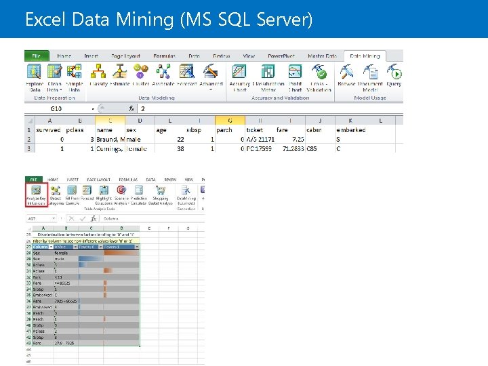Open the Profit Chart tool
This screenshot has height=366, width=488.
tap(295, 78)
